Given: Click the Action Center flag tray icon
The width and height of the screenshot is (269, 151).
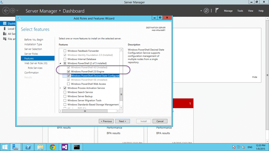Looking at the screenshot, I should click(x=234, y=147).
